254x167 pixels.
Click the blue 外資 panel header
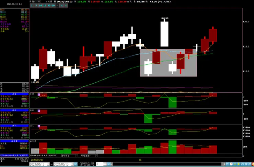pyautogui.click(x=14, y=94)
